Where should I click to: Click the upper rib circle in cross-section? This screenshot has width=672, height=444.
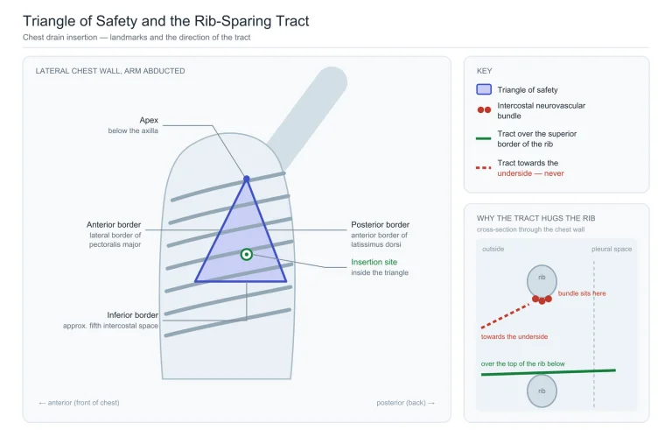pyautogui.click(x=542, y=280)
